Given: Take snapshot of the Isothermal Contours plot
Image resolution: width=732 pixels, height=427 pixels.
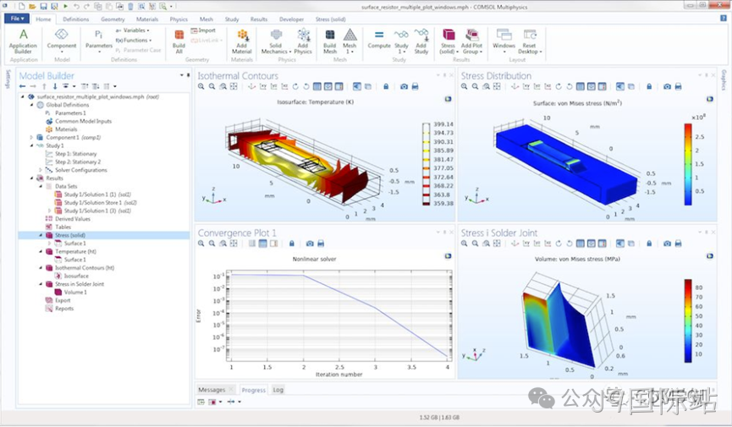Looking at the screenshot, I should click(404, 87).
